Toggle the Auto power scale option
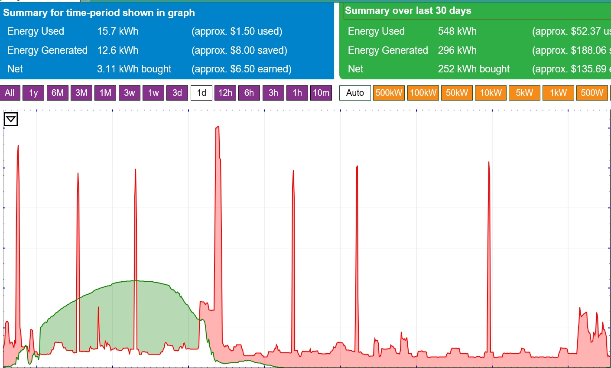The image size is (611, 368). pos(355,93)
